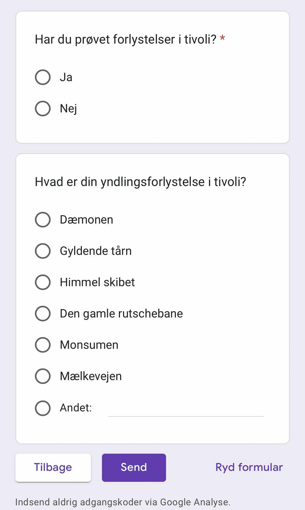Image resolution: width=305 pixels, height=510 pixels.
Task: Select the Ja radio button
Action: [42, 77]
